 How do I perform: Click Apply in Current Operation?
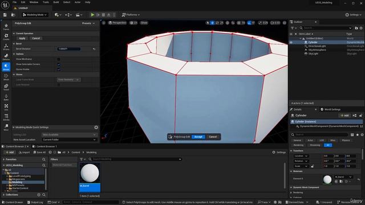coord(22,38)
